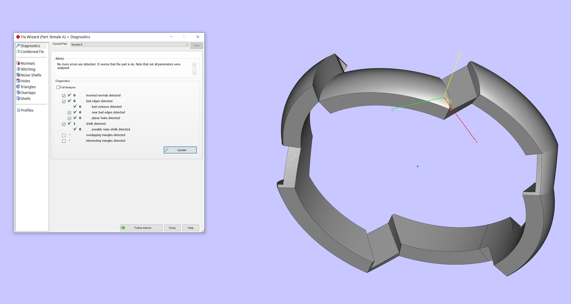
Task: Click the magnifier icon on Update button
Action: tap(167, 150)
